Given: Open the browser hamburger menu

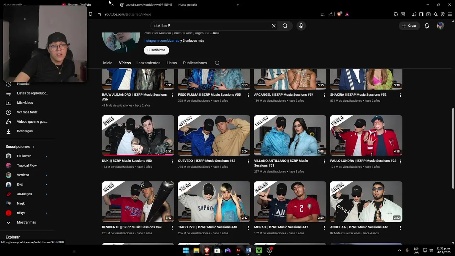Looking at the screenshot, I should [x=450, y=14].
